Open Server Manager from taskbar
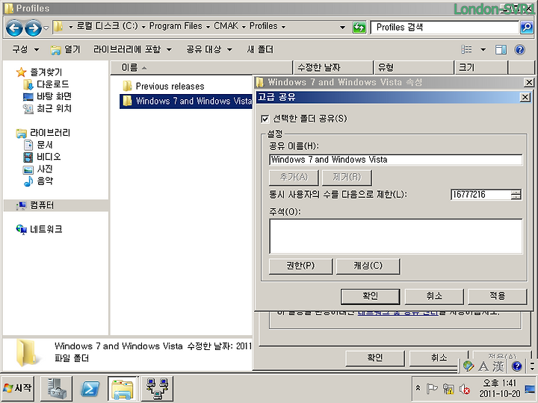 click(x=57, y=388)
